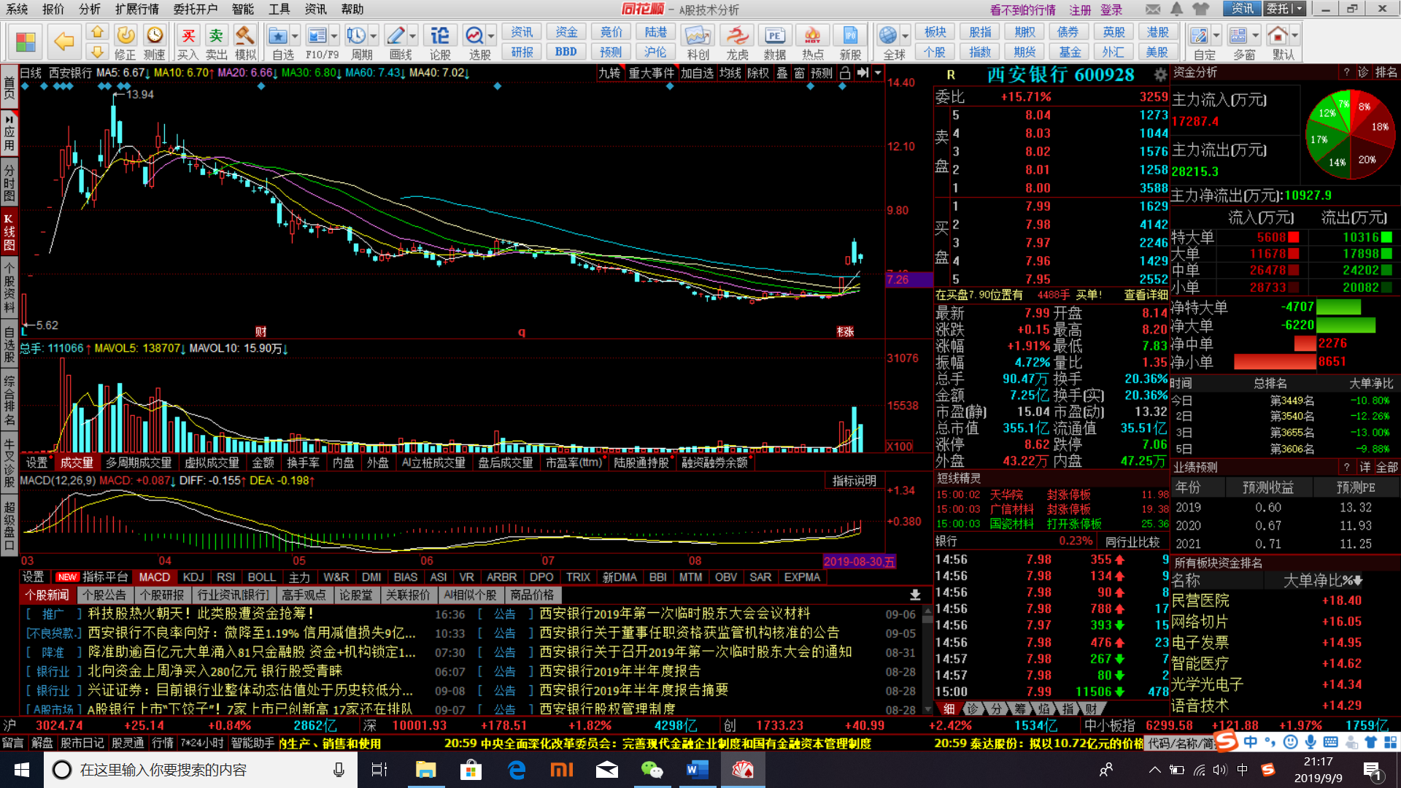This screenshot has width=1401, height=788.
Task: Toggle 预测 forecast on chart
Action: click(x=822, y=73)
